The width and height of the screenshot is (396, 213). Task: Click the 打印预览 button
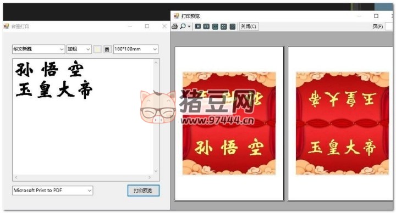[x=143, y=190]
